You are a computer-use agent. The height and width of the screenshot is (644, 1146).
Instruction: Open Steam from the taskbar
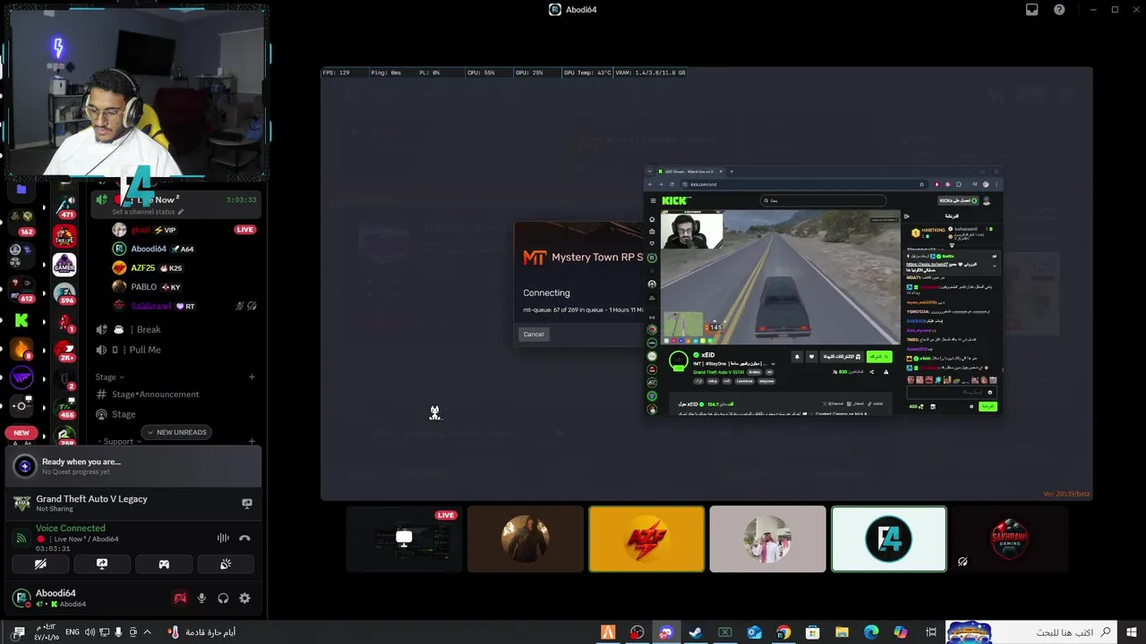click(695, 632)
